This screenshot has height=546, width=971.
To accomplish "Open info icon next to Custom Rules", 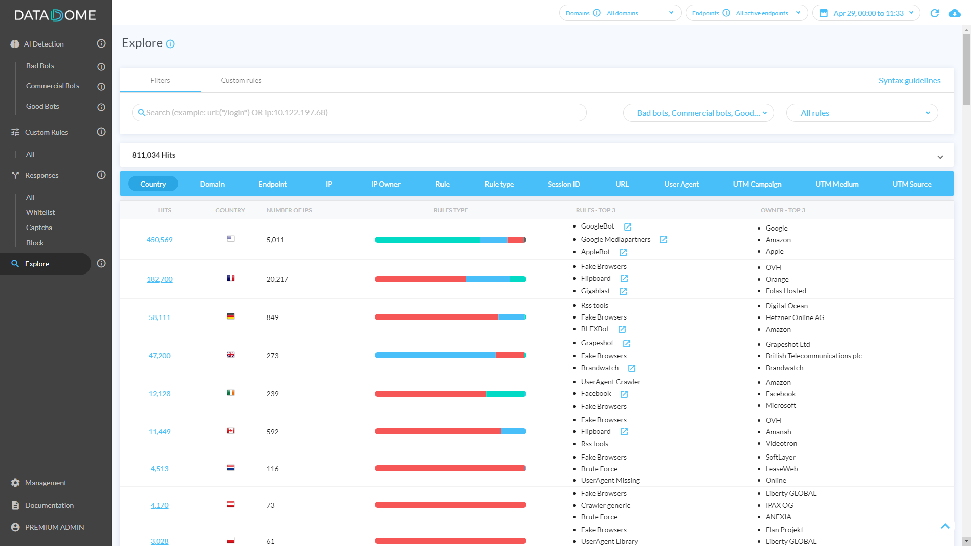I will point(101,132).
